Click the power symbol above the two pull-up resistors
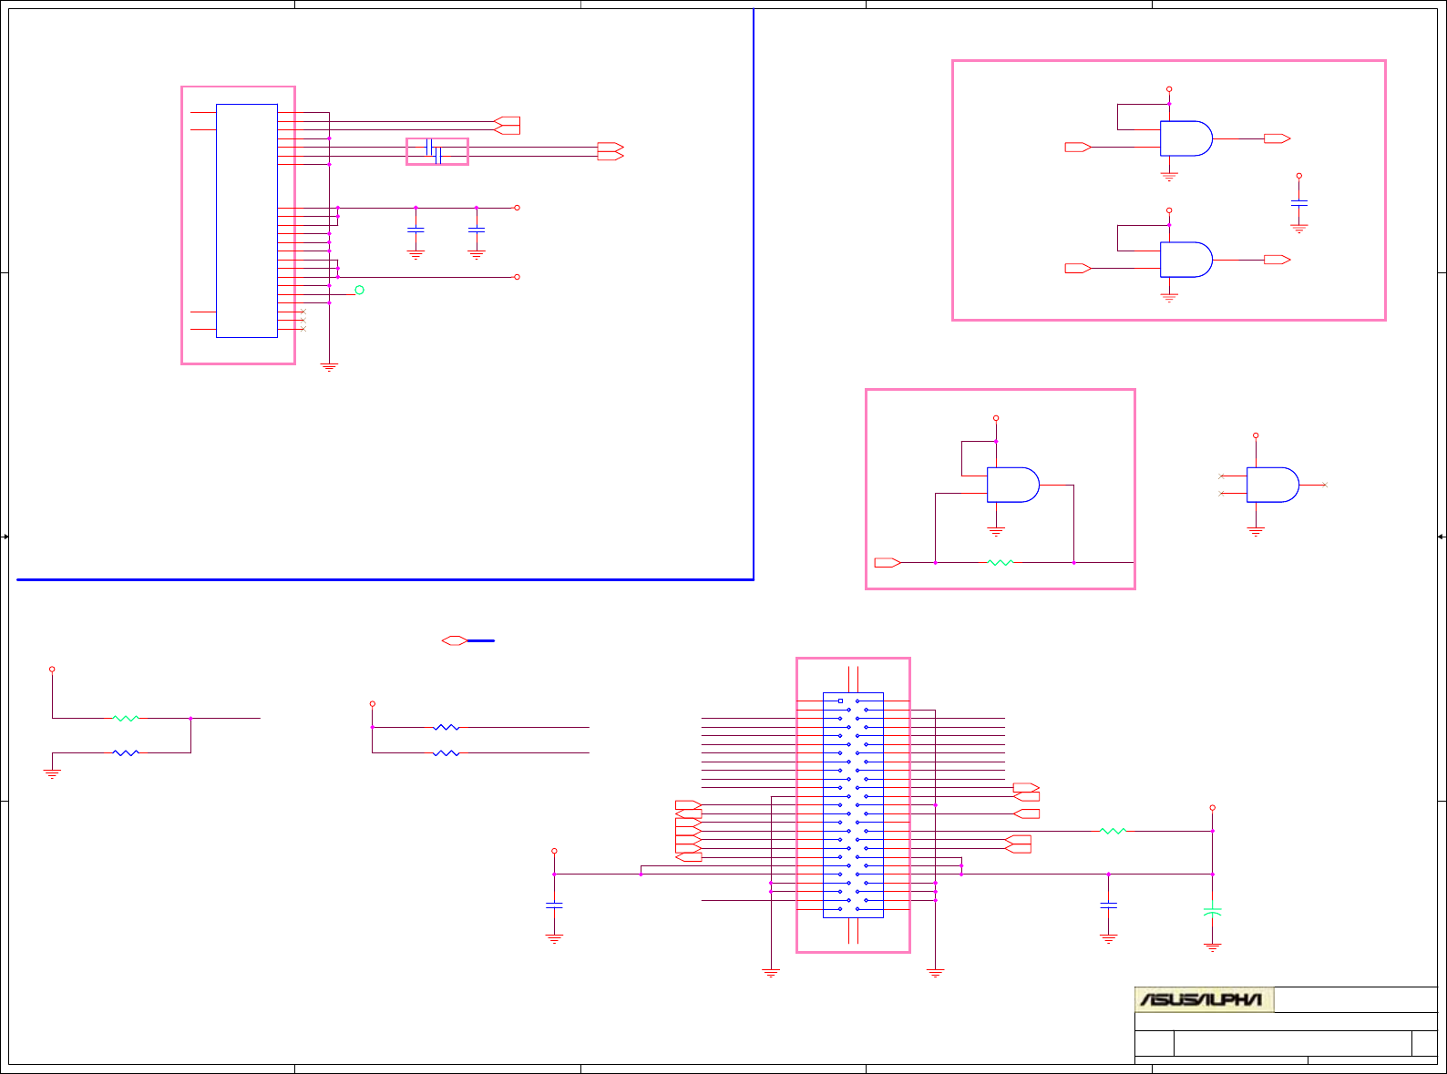Image resolution: width=1447 pixels, height=1074 pixels. [372, 703]
